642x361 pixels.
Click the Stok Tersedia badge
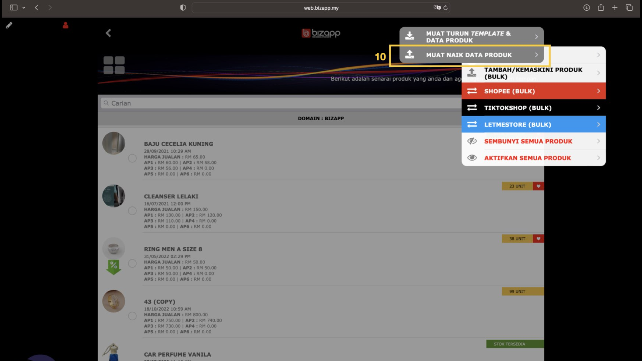(x=515, y=344)
